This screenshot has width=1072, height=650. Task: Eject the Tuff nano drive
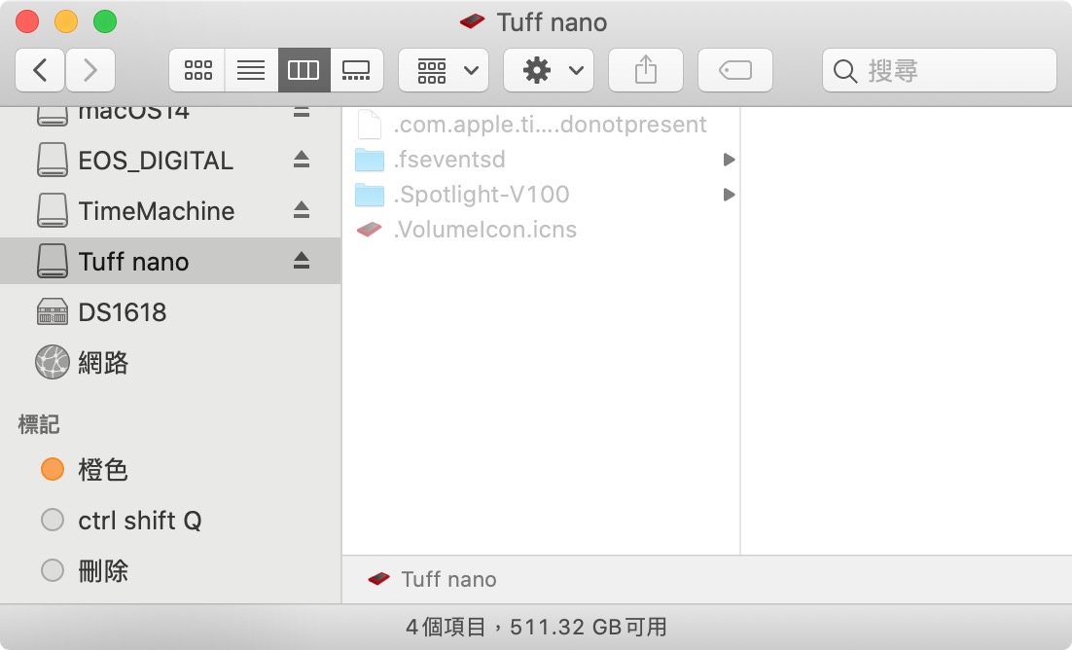(x=302, y=261)
